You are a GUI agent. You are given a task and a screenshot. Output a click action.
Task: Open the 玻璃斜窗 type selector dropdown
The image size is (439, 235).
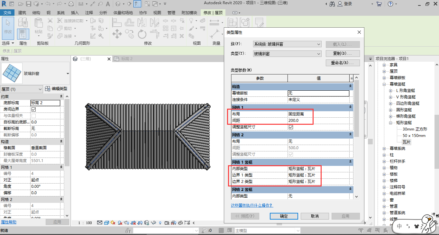[35, 73]
